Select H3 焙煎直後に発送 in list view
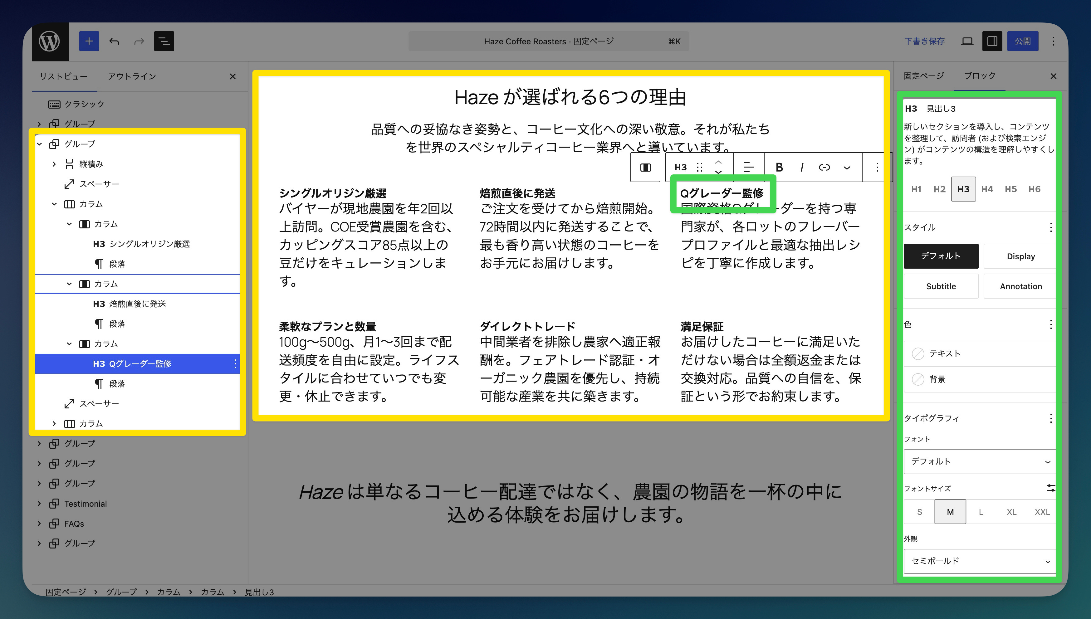1091x619 pixels. pos(137,304)
